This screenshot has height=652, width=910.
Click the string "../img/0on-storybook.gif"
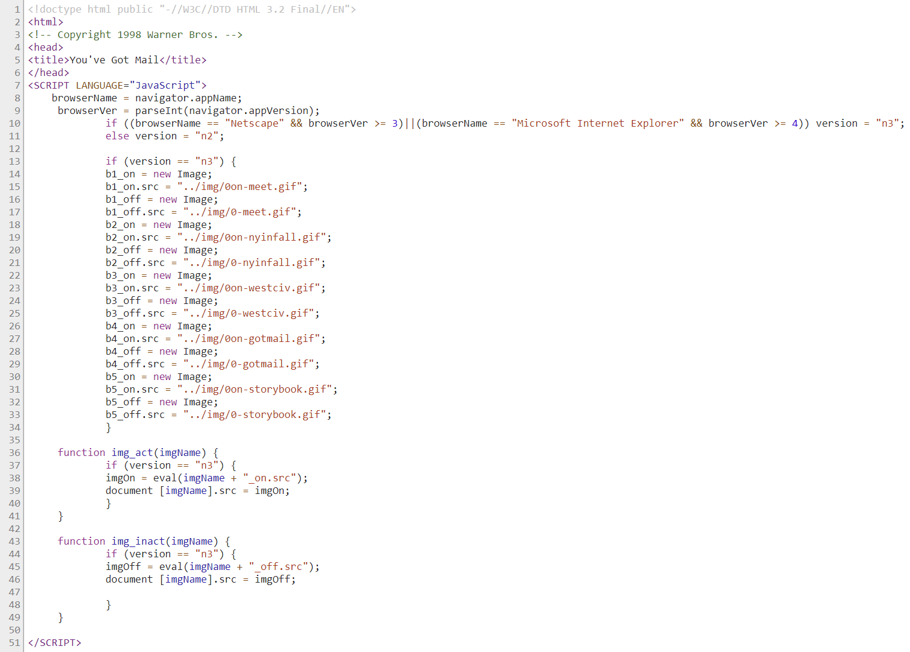pyautogui.click(x=255, y=389)
